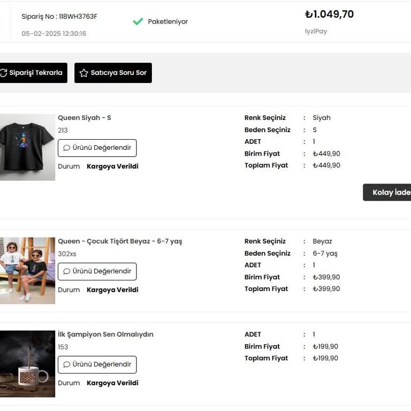This screenshot has width=411, height=411.
Task: Rate the Queen Siyah - S product
Action: click(97, 148)
